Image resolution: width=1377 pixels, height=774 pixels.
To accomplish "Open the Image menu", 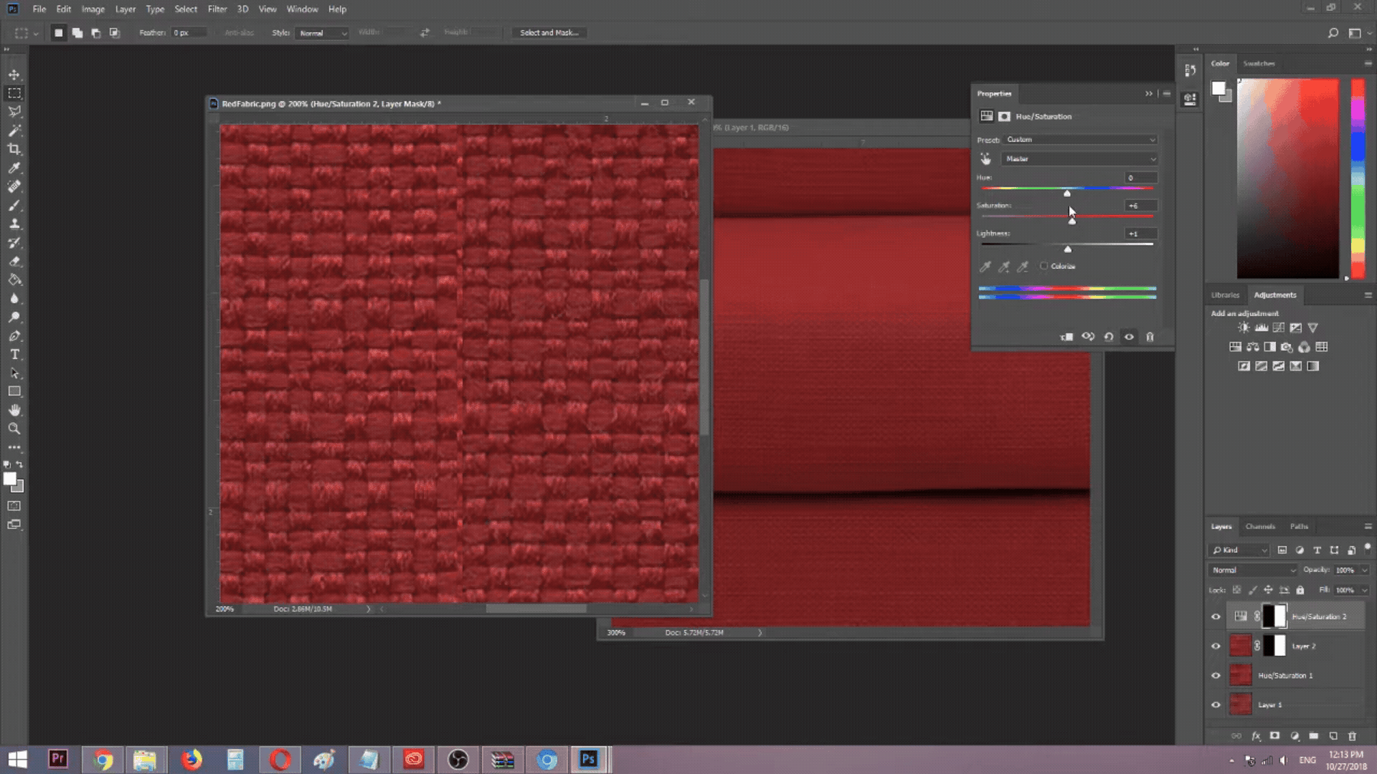I will 93,9.
